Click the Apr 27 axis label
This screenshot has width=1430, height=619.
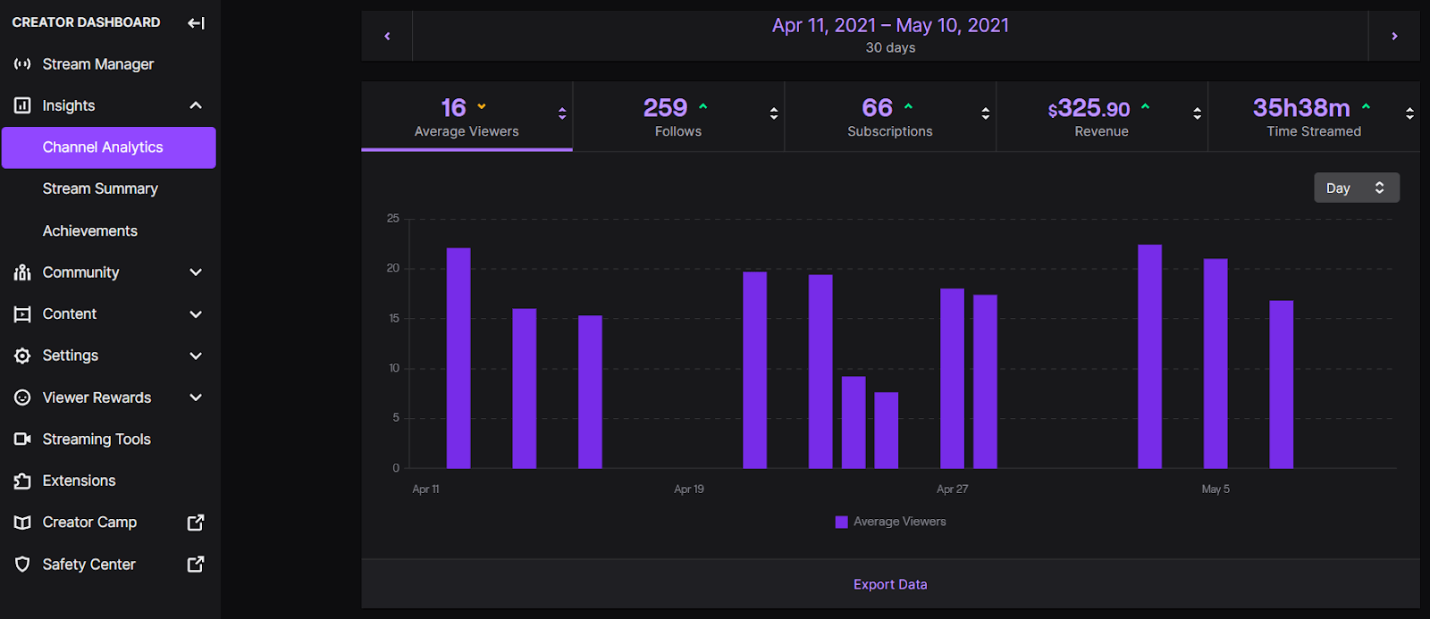(952, 489)
